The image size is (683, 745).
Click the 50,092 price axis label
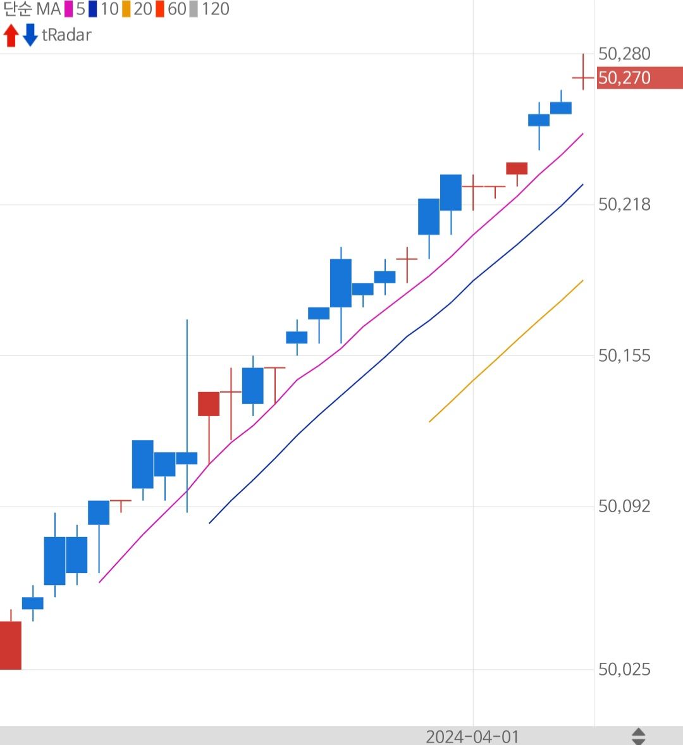tap(624, 506)
